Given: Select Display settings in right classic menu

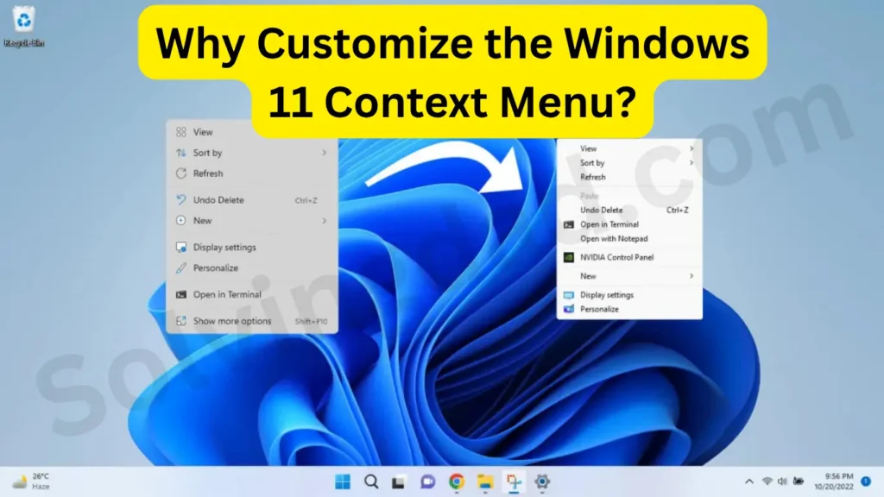Looking at the screenshot, I should [x=629, y=295].
